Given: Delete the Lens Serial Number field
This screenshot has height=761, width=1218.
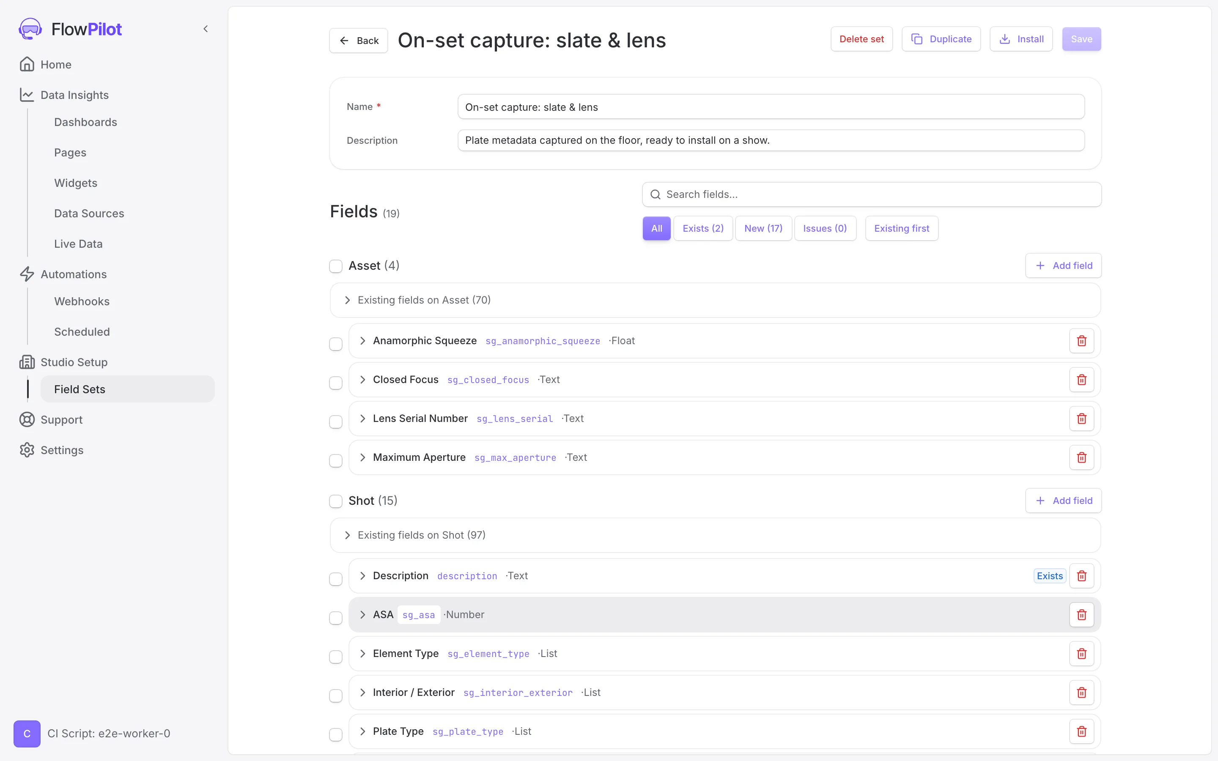Looking at the screenshot, I should (1081, 418).
